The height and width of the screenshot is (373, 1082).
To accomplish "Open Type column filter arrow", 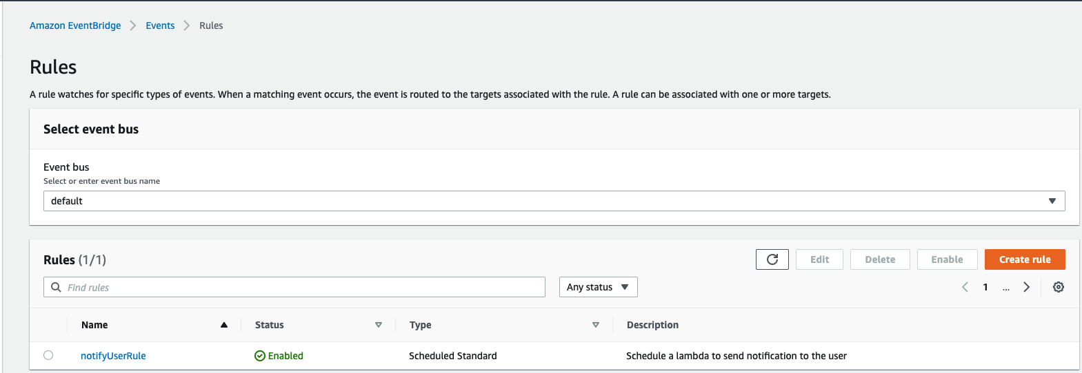I will [x=596, y=325].
